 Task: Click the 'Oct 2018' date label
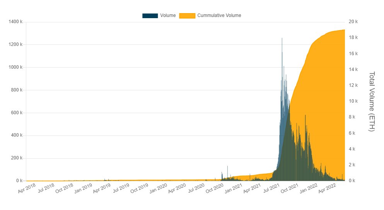[x=64, y=188]
